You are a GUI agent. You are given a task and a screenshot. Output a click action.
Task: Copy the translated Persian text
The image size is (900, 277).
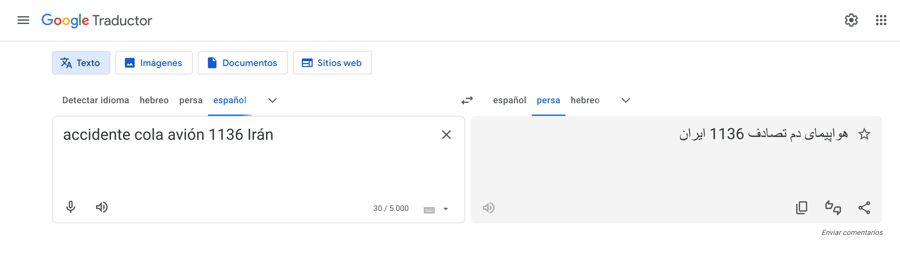[801, 208]
